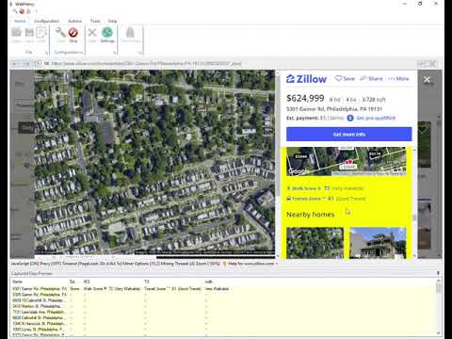Click the Name column header

pyautogui.click(x=17, y=282)
